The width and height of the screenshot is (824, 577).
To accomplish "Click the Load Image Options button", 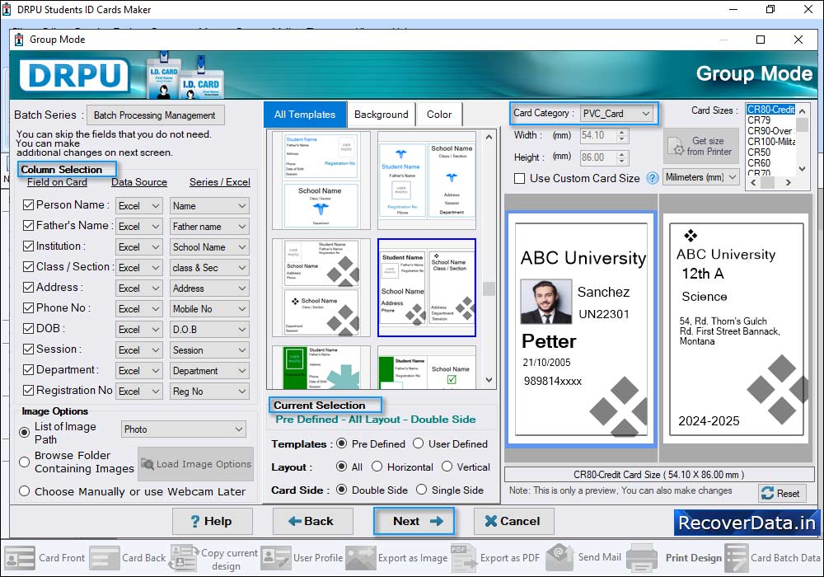I will pyautogui.click(x=195, y=464).
